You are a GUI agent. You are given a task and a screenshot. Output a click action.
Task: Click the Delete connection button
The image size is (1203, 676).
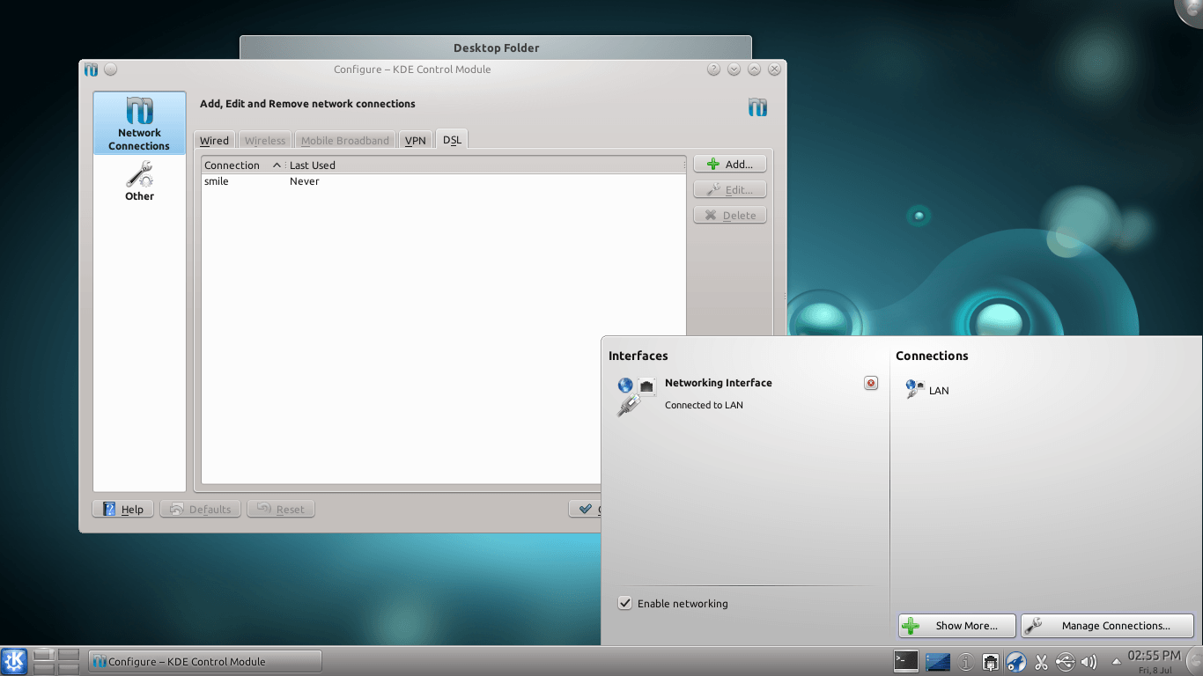(x=730, y=215)
